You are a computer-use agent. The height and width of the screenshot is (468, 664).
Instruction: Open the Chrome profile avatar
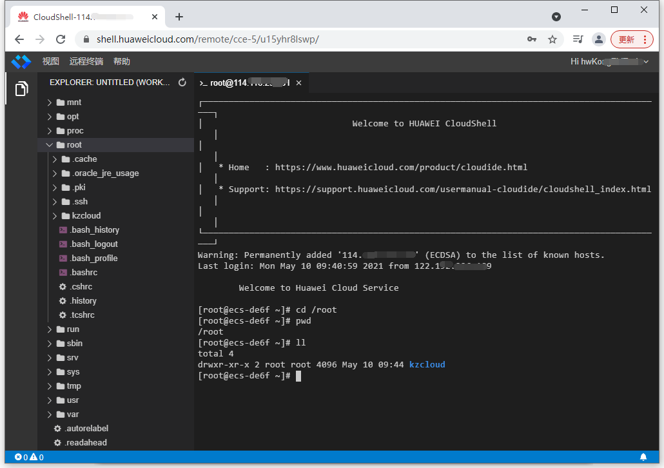[599, 39]
